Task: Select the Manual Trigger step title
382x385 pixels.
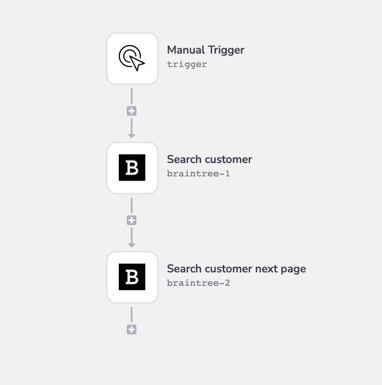Action: [205, 50]
